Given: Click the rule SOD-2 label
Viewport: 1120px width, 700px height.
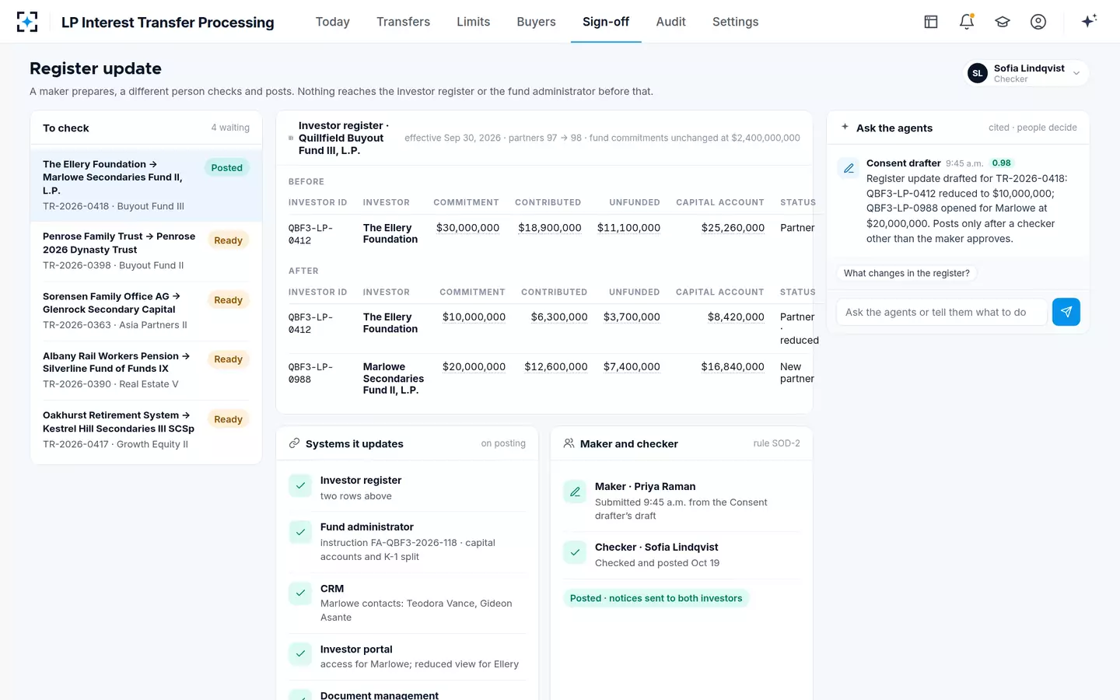Looking at the screenshot, I should point(776,443).
